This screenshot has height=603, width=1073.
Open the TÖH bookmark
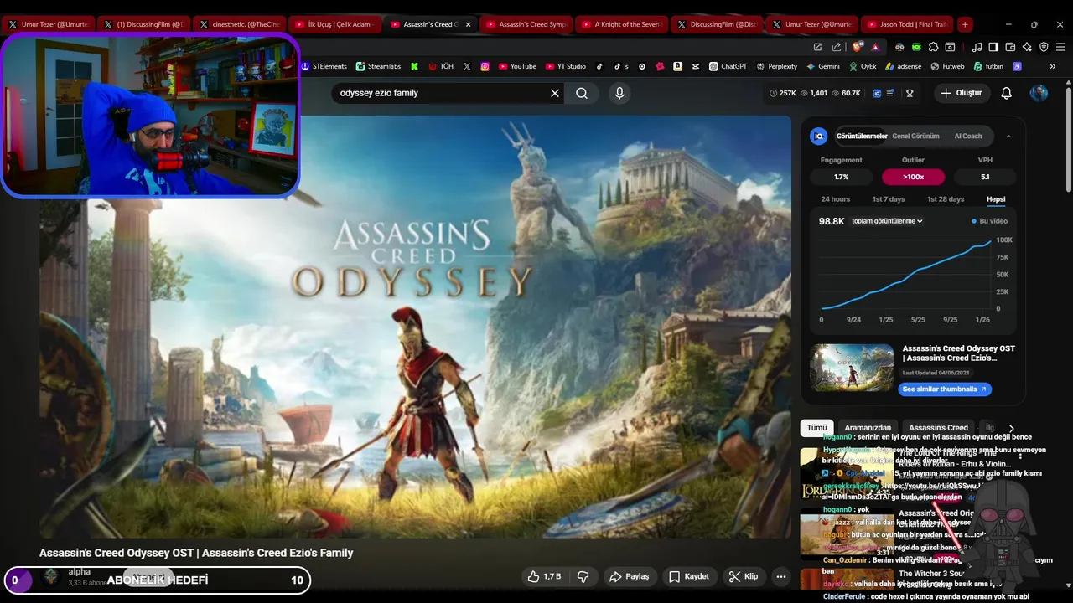point(440,66)
